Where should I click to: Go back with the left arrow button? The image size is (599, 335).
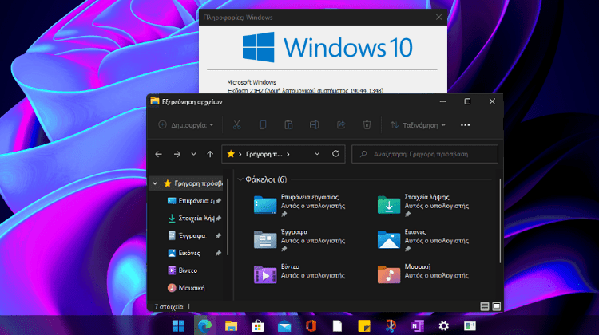pos(159,154)
